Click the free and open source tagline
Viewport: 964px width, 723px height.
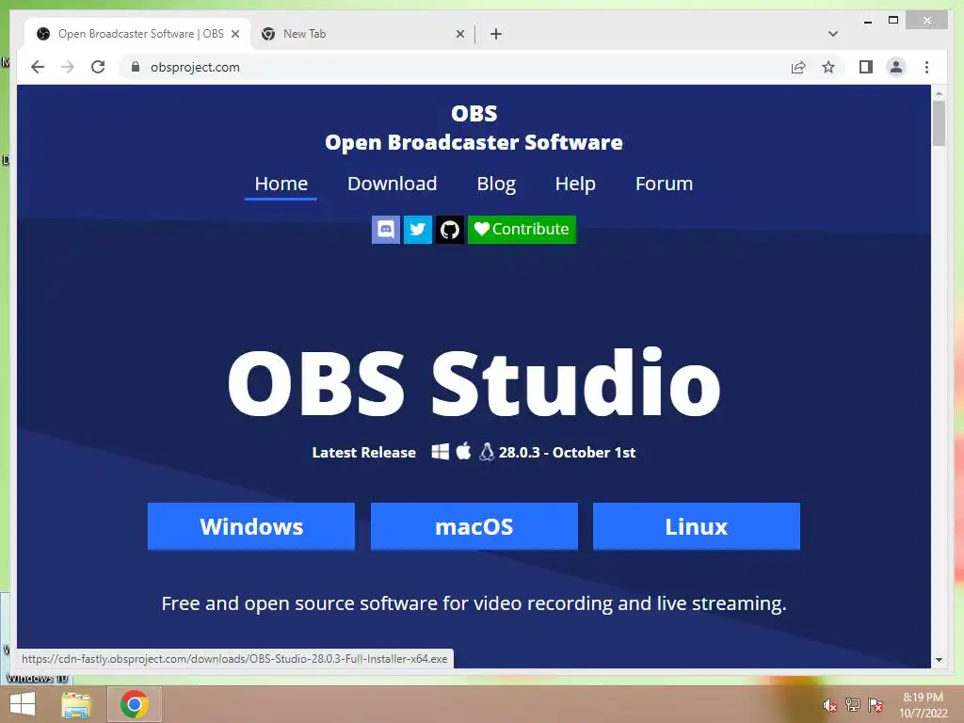(474, 603)
